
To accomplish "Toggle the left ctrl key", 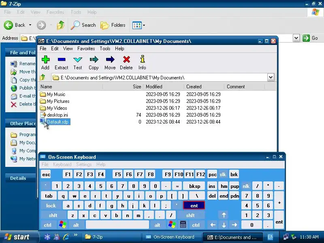I will point(47,225).
